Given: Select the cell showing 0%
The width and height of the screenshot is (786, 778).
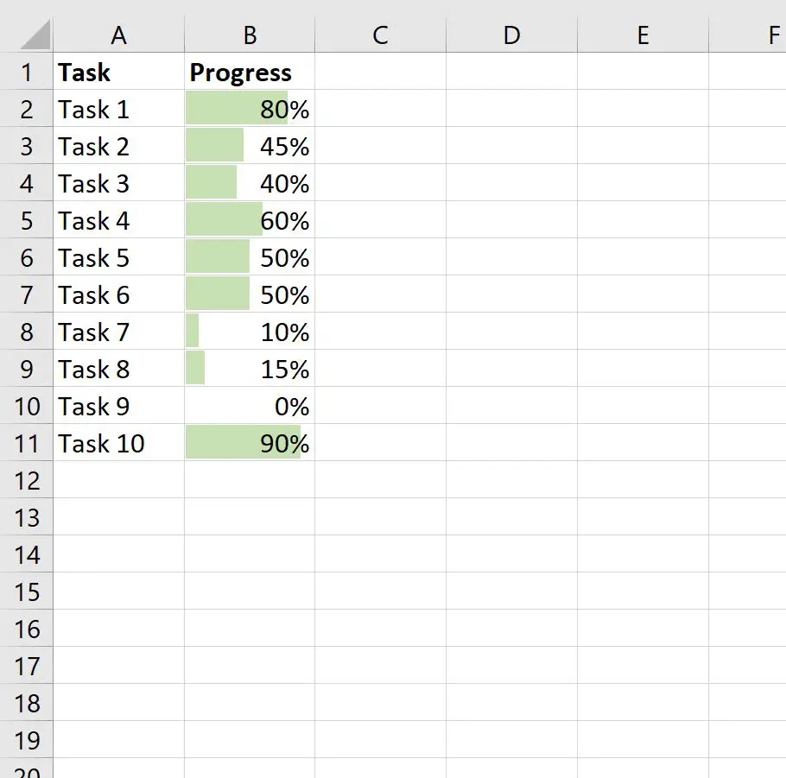Looking at the screenshot, I should [x=249, y=406].
